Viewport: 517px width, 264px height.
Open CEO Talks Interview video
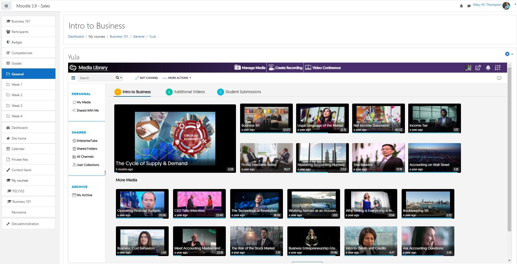point(199,204)
